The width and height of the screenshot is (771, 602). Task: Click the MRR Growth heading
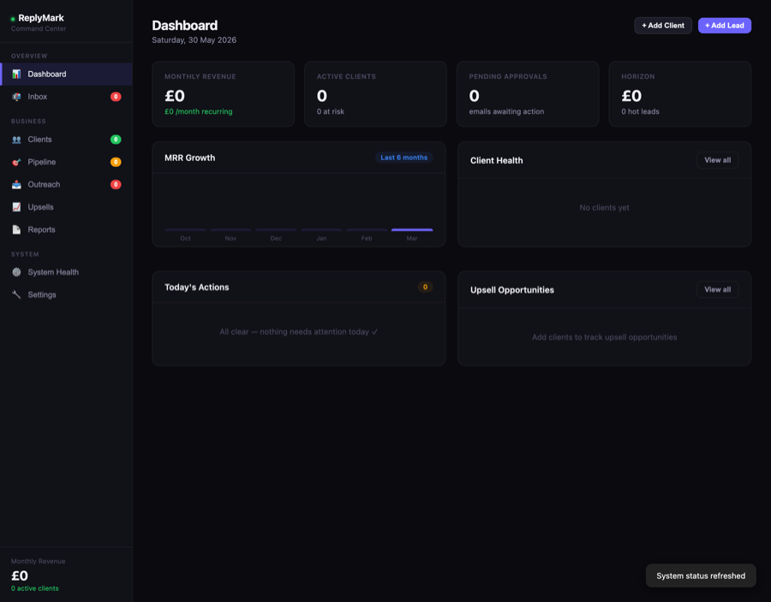click(x=190, y=158)
